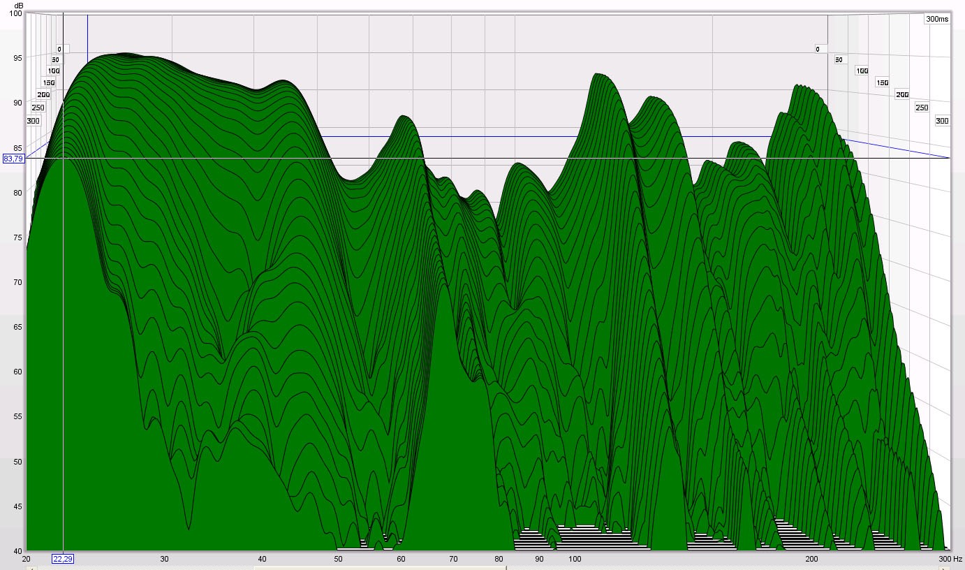Click the 55 label on the dB axis
965x570 pixels.
click(x=18, y=417)
